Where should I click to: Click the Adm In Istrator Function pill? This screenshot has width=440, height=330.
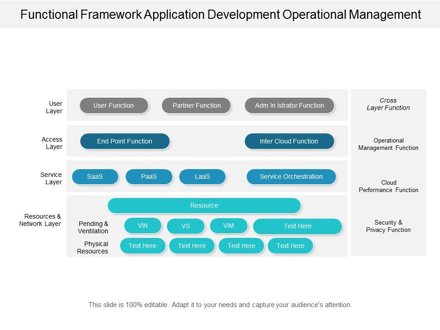coord(289,105)
